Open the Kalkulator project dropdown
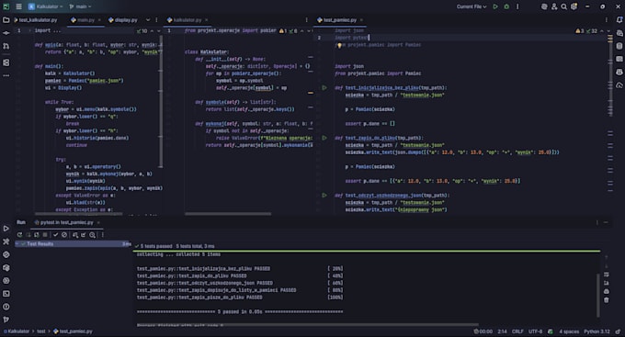Screen dimensions: 625x337 [x=46, y=6]
